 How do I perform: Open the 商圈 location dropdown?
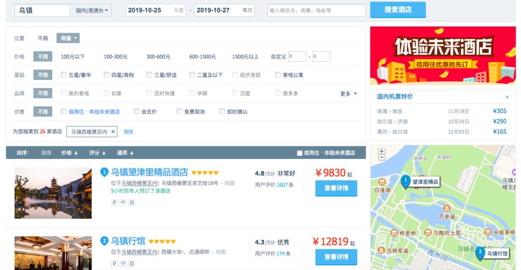(x=68, y=38)
